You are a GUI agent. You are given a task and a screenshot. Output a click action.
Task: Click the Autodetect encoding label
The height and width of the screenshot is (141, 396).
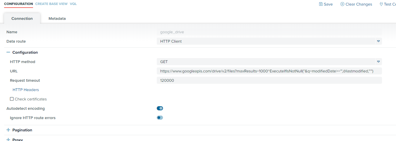(x=25, y=109)
